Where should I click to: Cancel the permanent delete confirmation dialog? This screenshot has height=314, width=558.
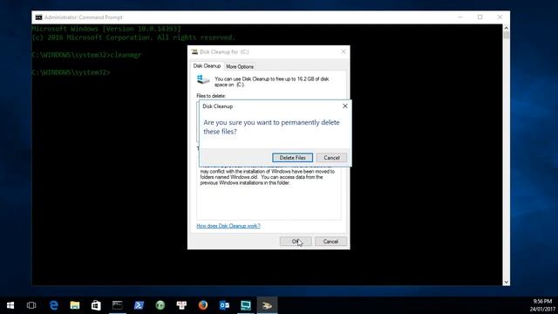pyautogui.click(x=331, y=158)
